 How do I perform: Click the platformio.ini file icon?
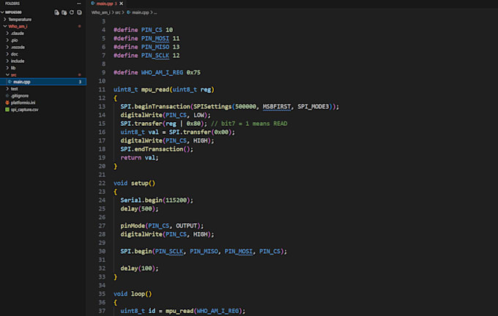[7, 103]
